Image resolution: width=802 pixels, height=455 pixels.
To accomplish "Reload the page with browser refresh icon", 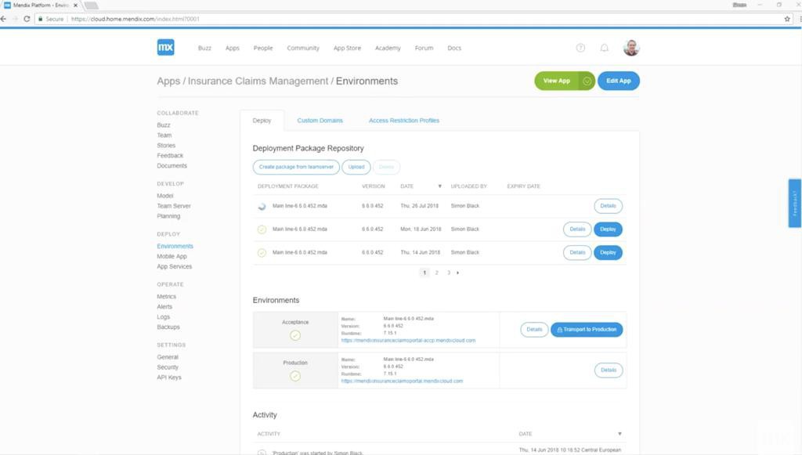I will [x=27, y=19].
